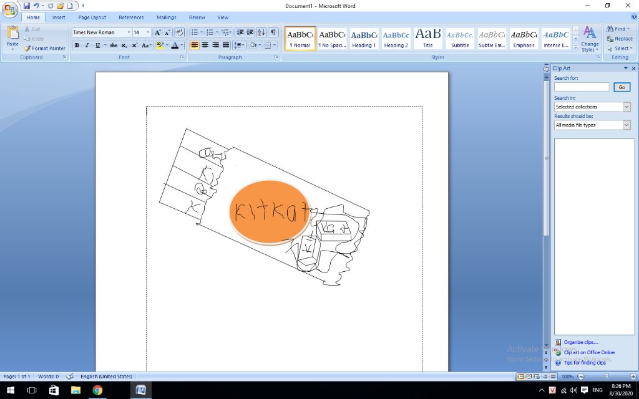Screen dimensions: 639x399
Task: Expand the Styles gallery More arrow
Action: coord(575,47)
